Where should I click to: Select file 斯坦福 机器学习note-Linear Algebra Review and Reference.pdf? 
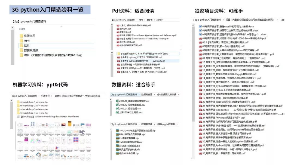[148, 35]
